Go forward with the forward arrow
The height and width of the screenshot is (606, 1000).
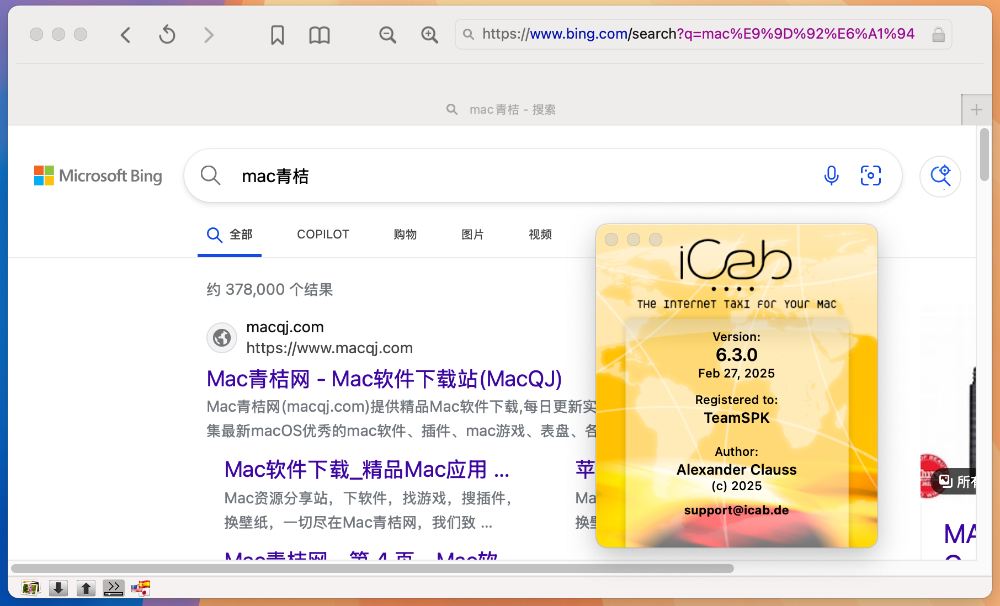[x=209, y=35]
